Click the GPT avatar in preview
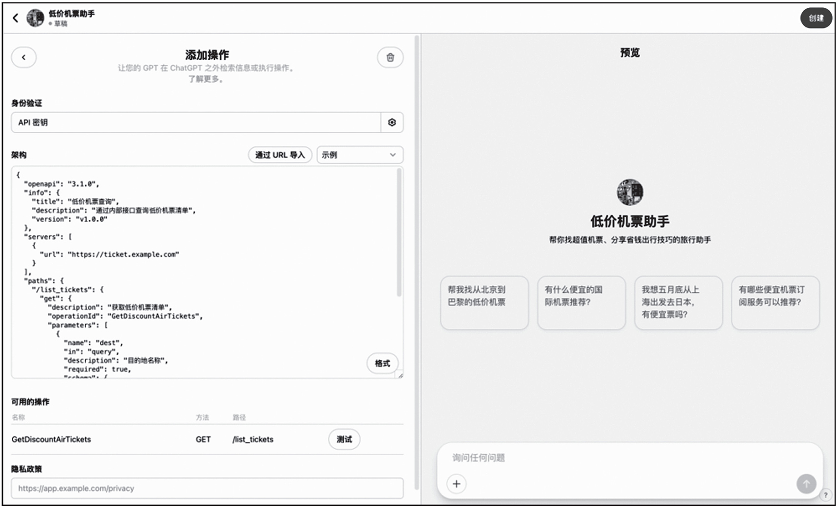 click(x=630, y=192)
